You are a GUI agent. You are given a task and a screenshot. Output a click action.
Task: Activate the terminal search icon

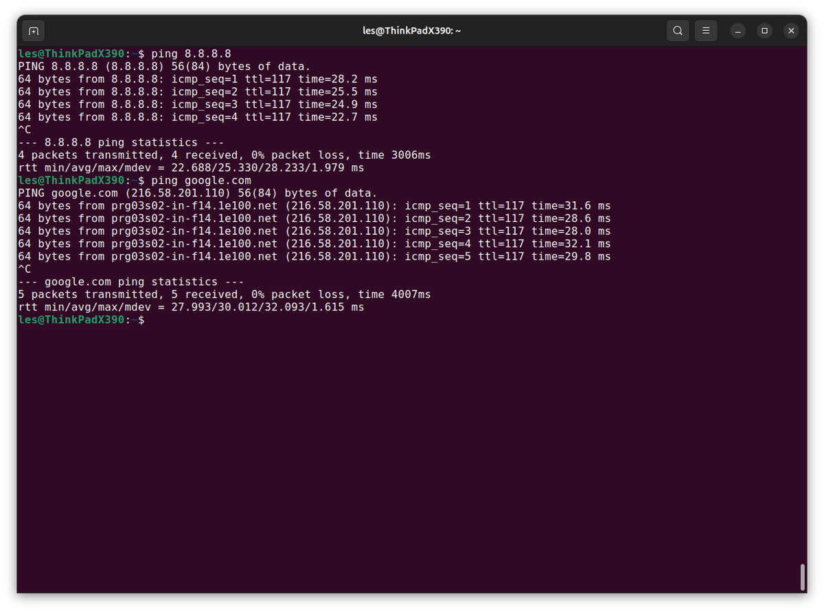[x=678, y=30]
